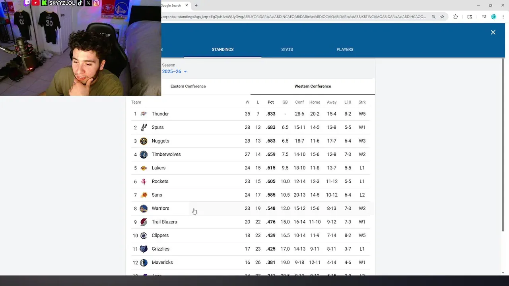
Task: Click the GB column header
Action: pyautogui.click(x=285, y=102)
